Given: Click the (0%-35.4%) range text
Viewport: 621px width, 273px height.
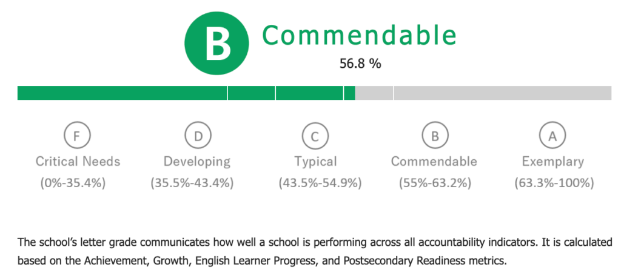Looking at the screenshot, I should point(73,183).
